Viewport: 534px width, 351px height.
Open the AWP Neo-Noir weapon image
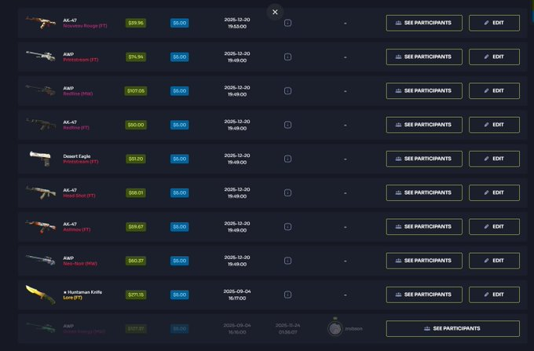[x=41, y=260]
